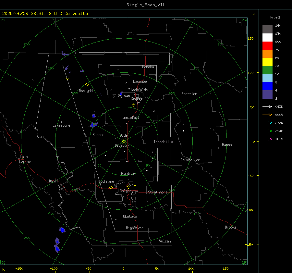Click the asterisk marker east of Innisfail
Image resolution: width=292 pixels, height=273 pixels.
pos(154,111)
